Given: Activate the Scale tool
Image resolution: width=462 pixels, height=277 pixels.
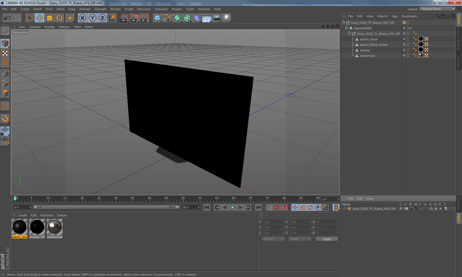Looking at the screenshot, I should 50,18.
